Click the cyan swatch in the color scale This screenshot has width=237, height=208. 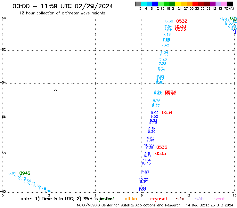point(144,4)
